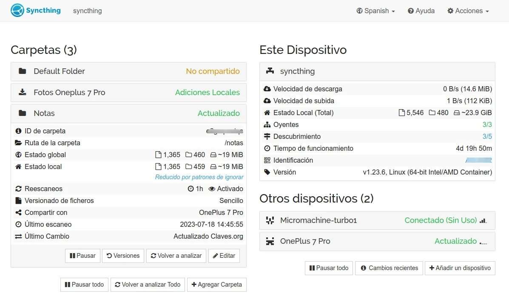
Task: Click the Syncthing logo icon
Action: 17,10
